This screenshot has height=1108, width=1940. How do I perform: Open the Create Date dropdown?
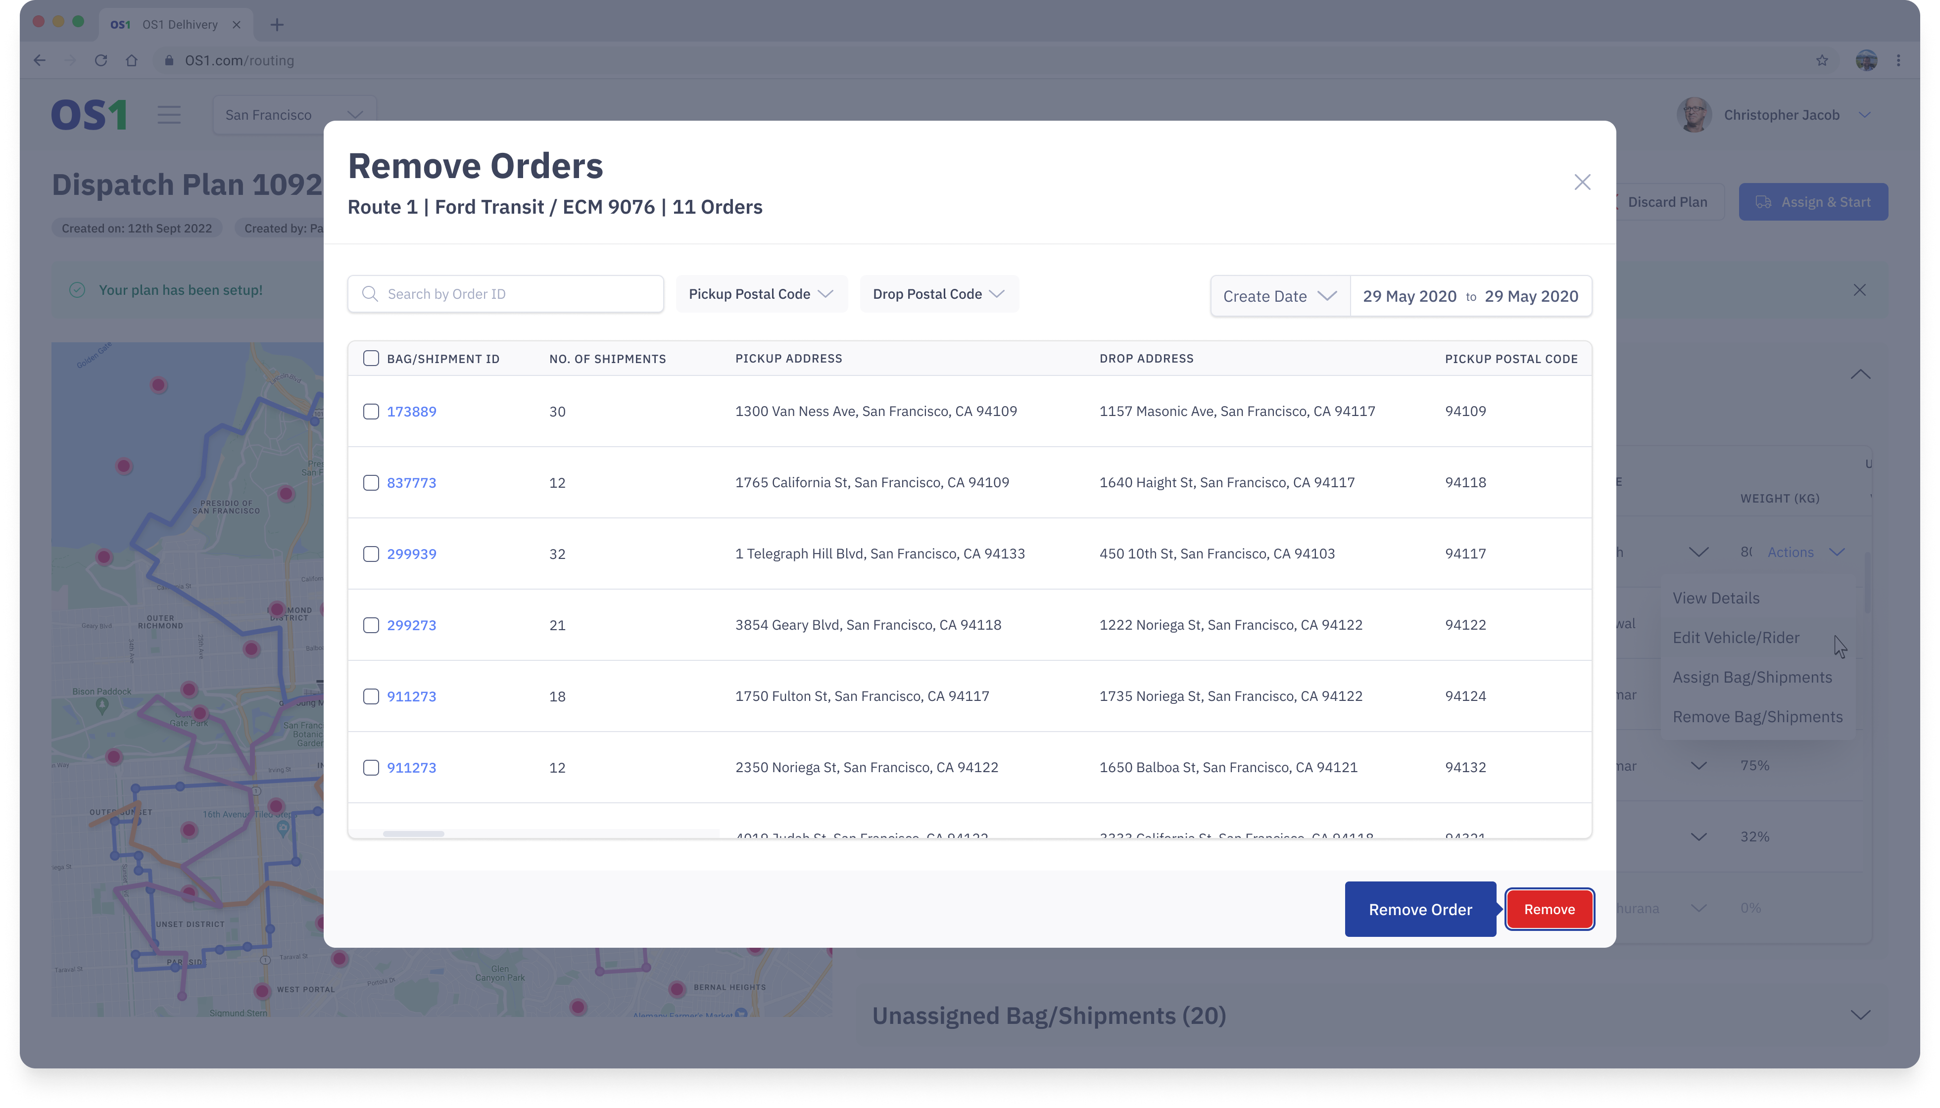click(1279, 296)
